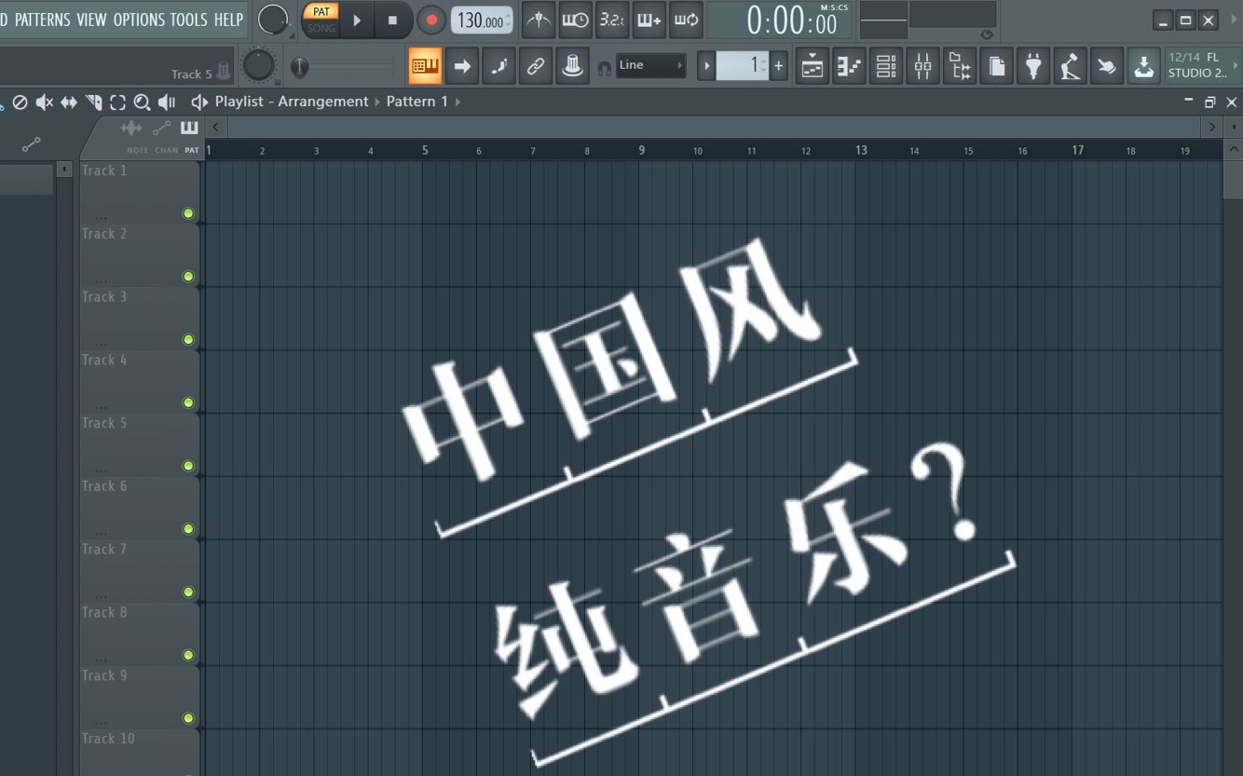Stop playback with the Stop button
Image resolution: width=1243 pixels, height=776 pixels.
pos(392,20)
